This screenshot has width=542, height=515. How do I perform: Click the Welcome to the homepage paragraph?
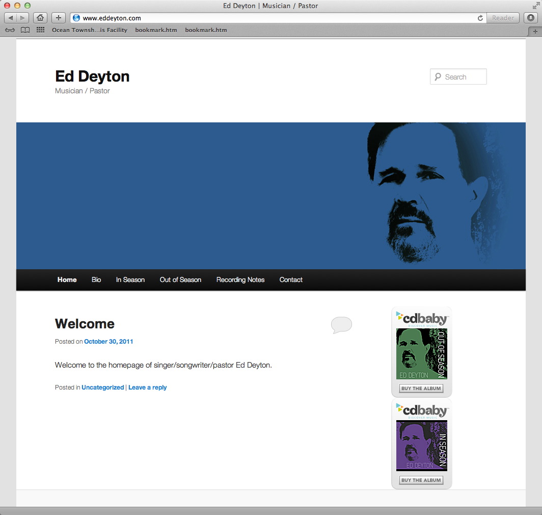(x=164, y=365)
